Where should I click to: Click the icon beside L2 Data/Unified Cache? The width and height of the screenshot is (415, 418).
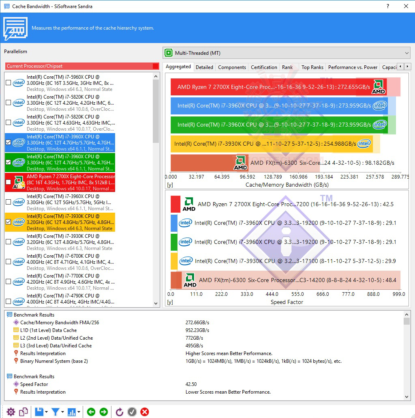16,338
